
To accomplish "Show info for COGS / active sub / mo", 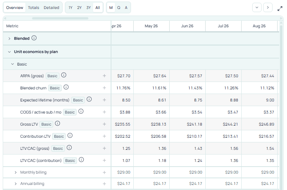I will coord(81,111).
